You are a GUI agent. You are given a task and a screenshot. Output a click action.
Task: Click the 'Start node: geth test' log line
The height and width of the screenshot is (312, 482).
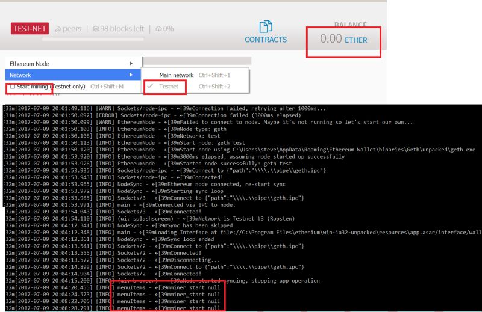(x=125, y=143)
